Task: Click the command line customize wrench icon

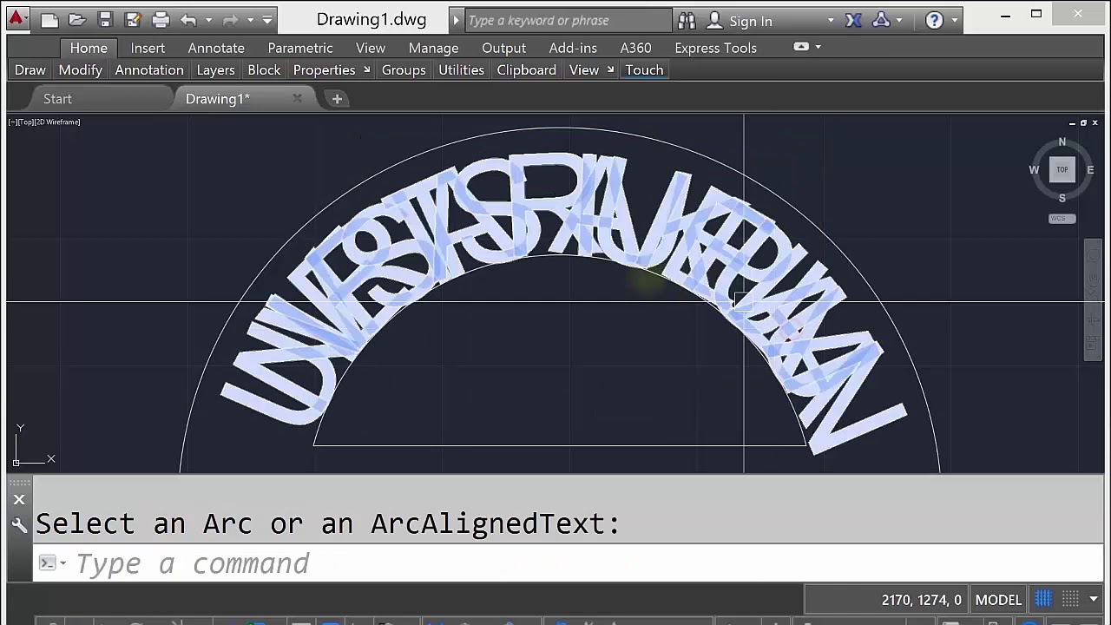Action: (19, 525)
